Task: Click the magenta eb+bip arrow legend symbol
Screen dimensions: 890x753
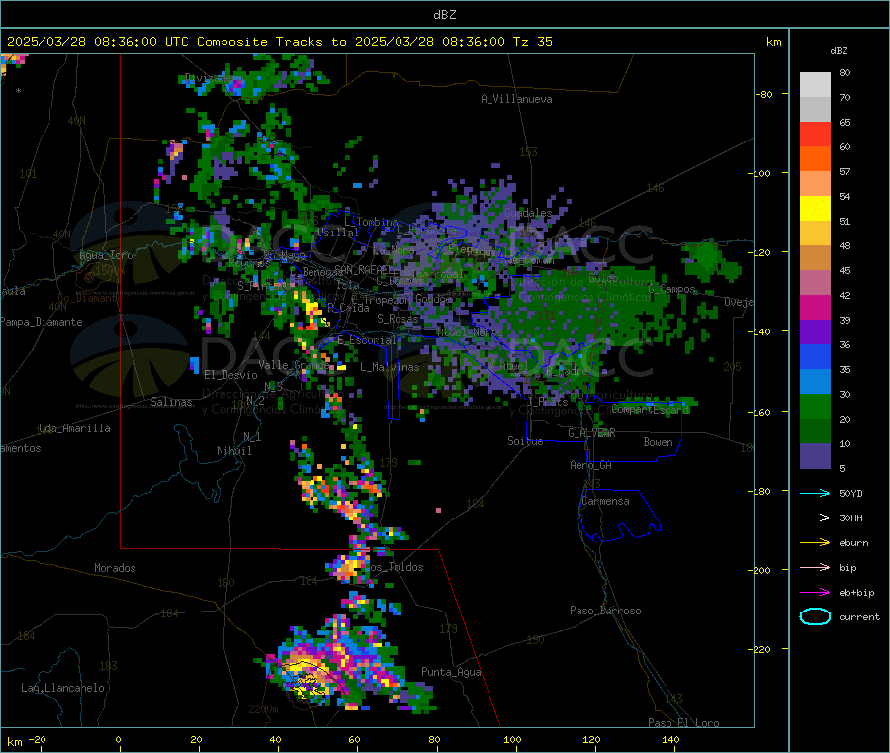Action: pos(815,592)
